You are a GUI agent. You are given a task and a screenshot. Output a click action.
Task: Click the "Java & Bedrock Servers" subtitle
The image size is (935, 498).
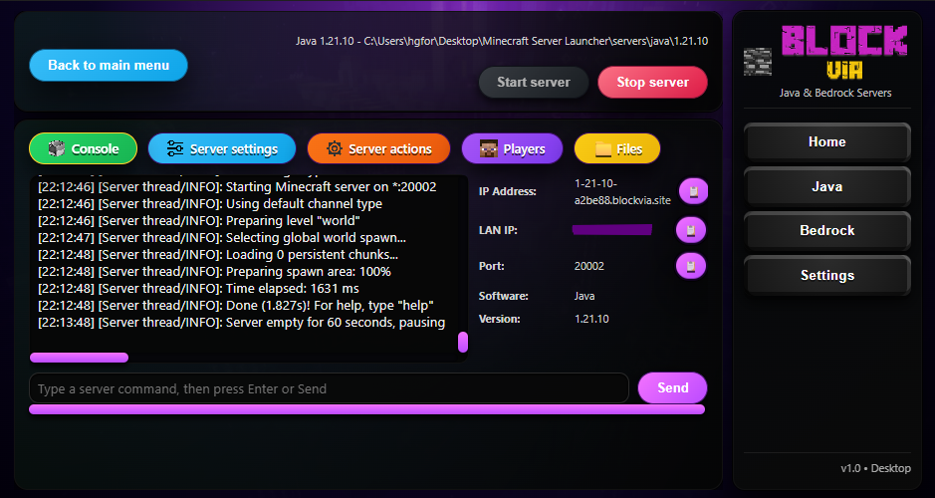pos(834,93)
